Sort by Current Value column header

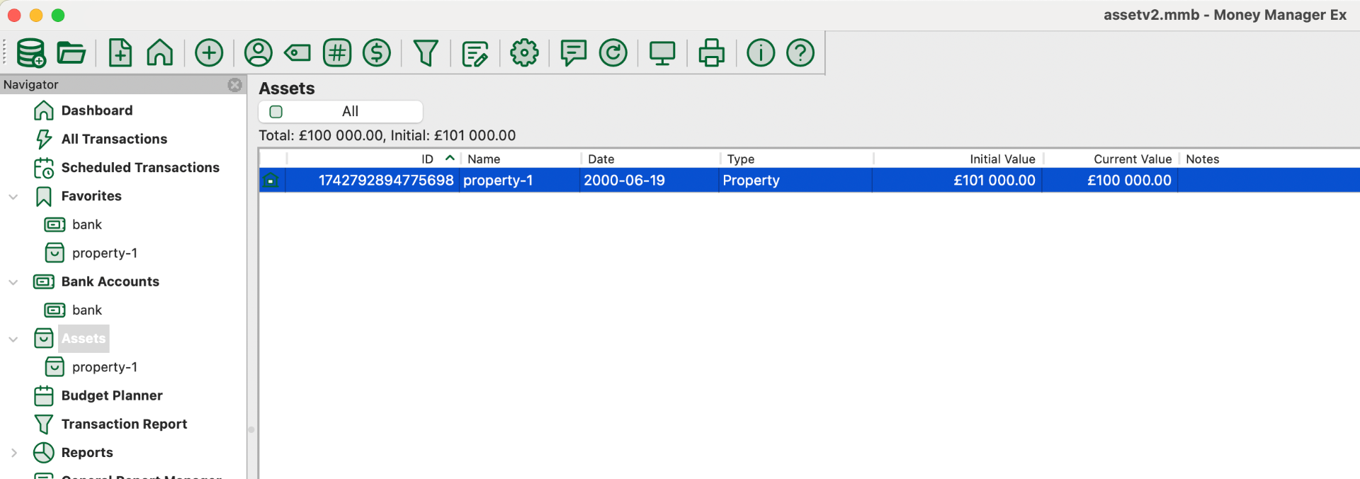pyautogui.click(x=1131, y=159)
